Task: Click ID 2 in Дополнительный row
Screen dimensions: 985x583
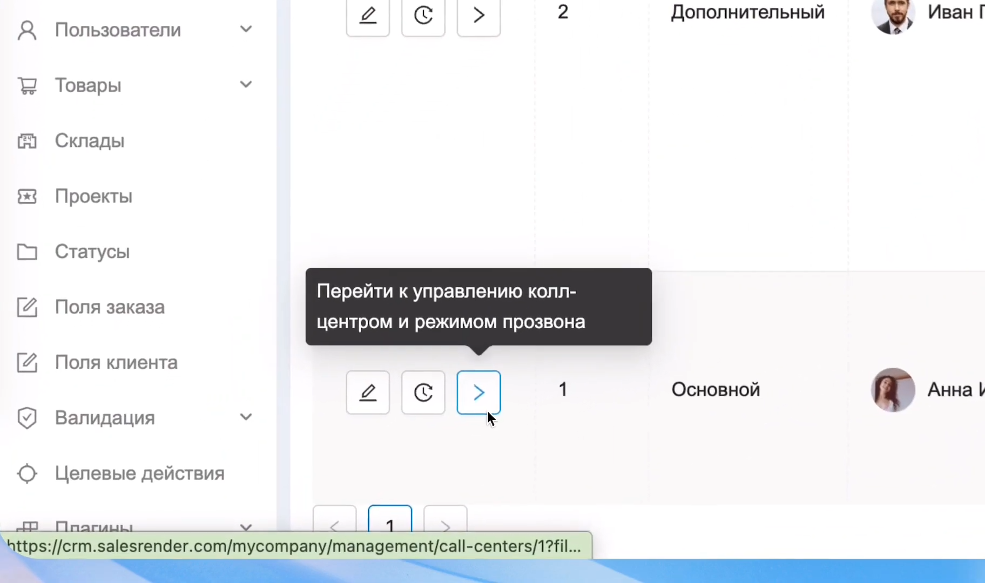Action: 563,12
